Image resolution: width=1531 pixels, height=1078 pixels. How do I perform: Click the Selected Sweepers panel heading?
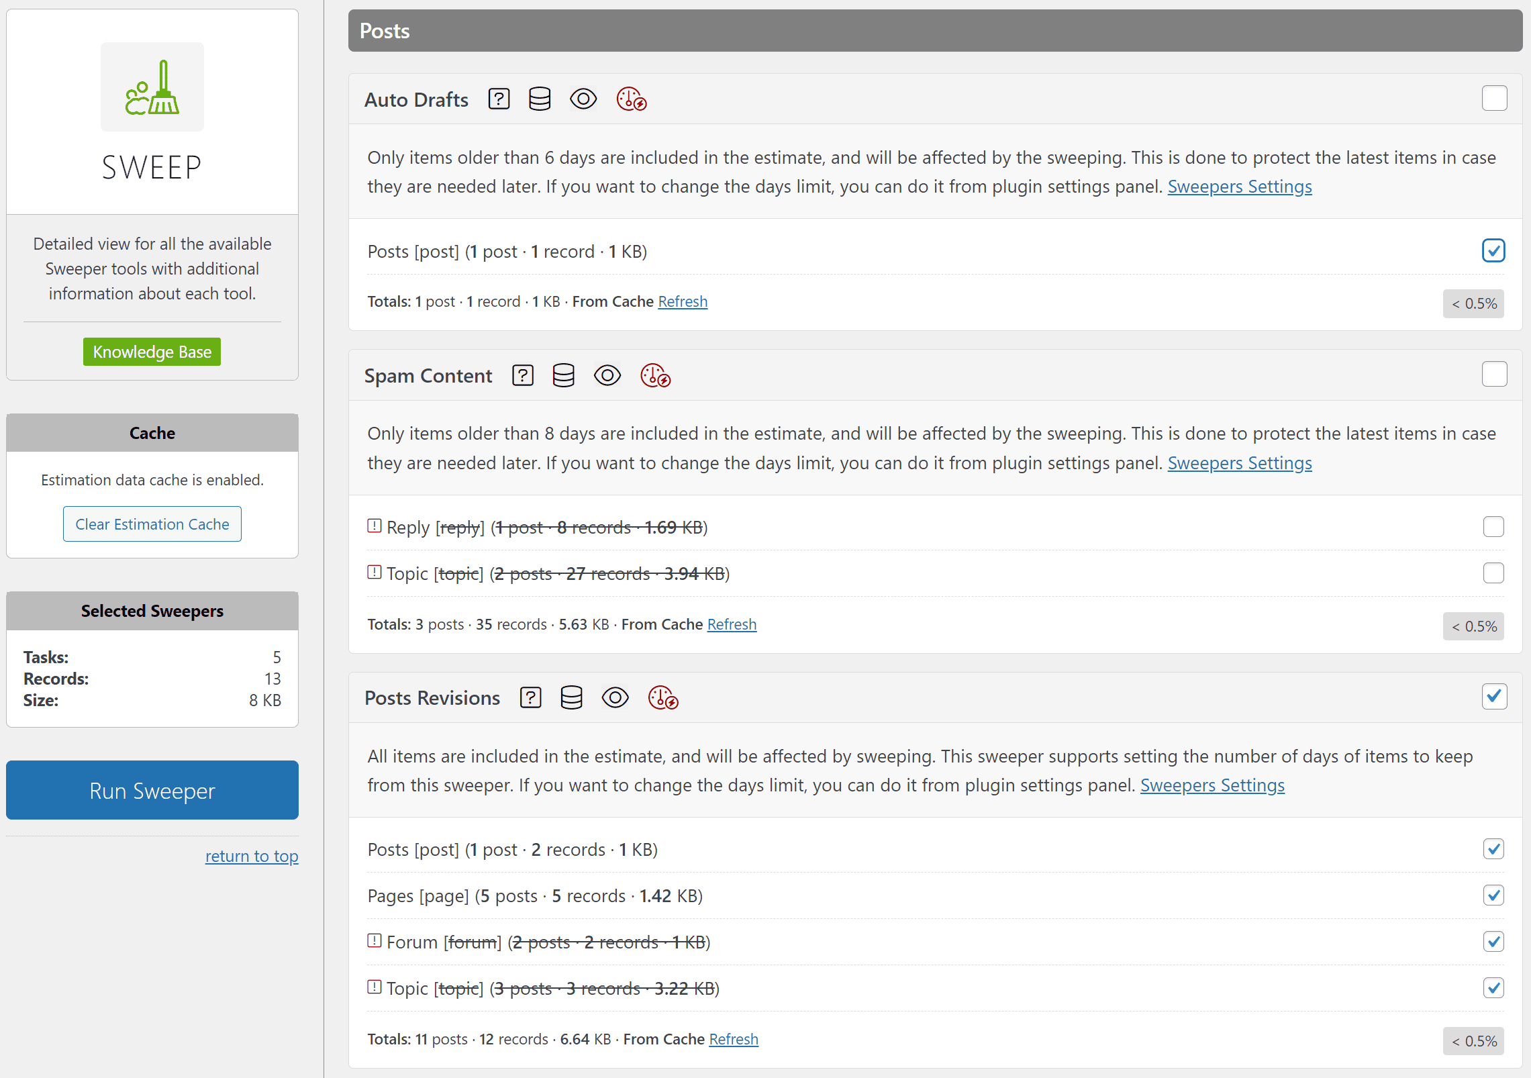click(x=152, y=611)
